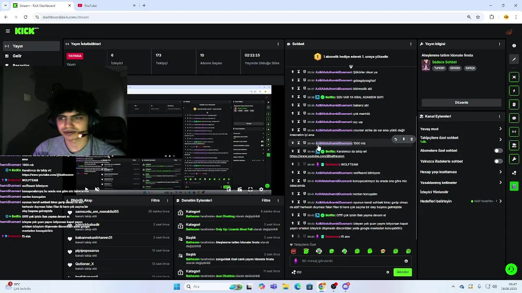Collapse the chat banner with the down arrow
The image size is (522, 293).
point(351,67)
